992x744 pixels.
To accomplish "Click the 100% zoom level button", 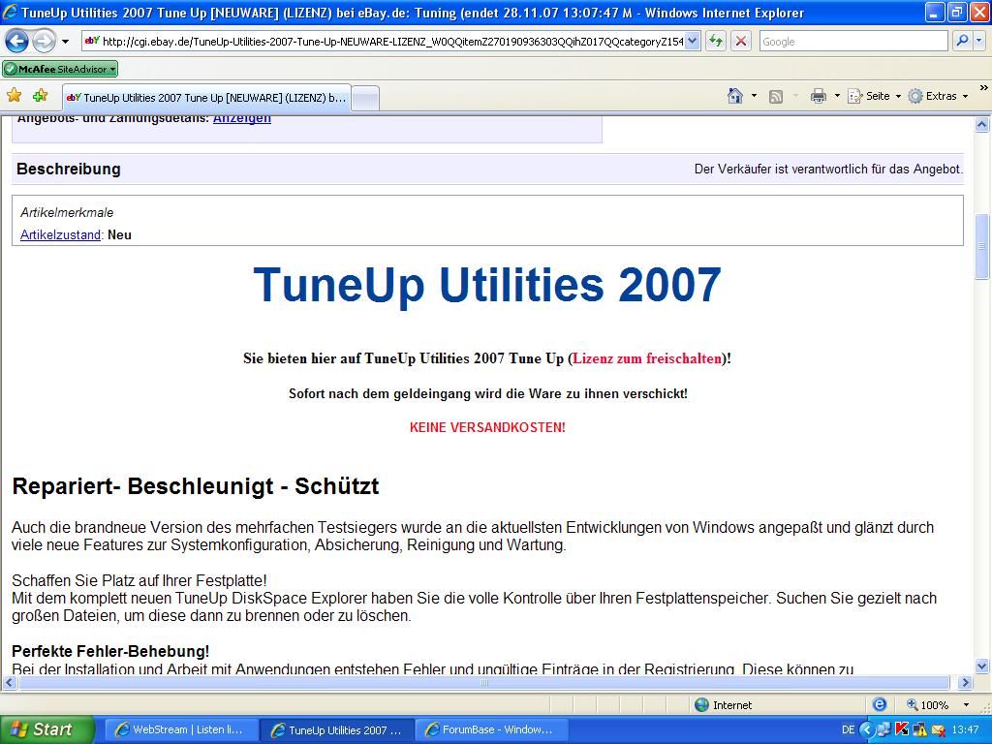I will [928, 705].
